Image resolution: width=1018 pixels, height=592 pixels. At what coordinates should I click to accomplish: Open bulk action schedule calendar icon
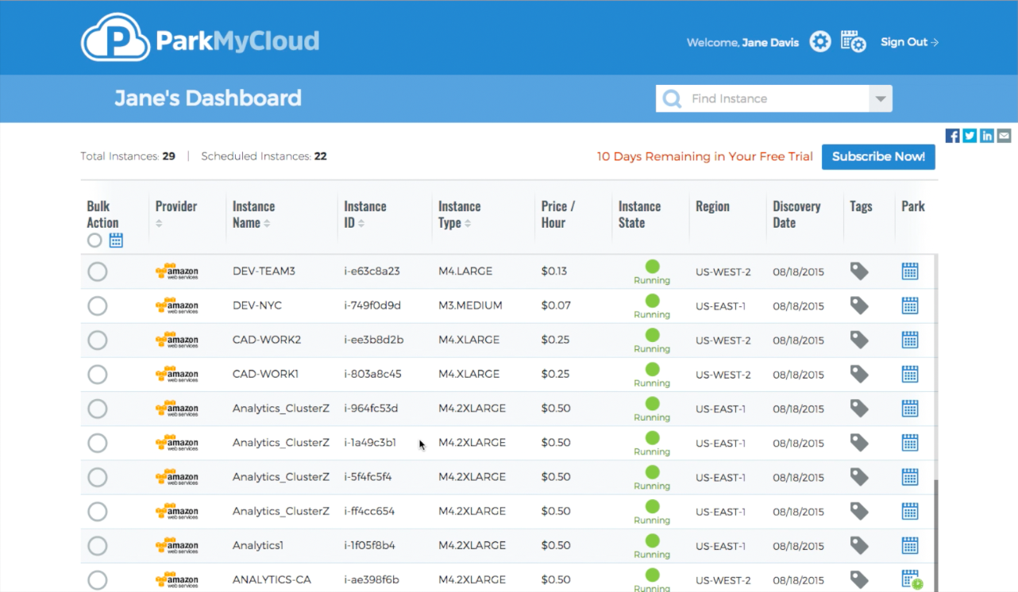coord(116,240)
